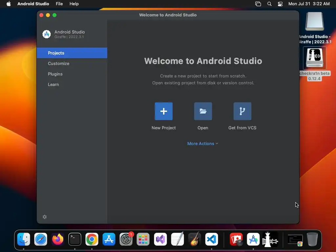Expand the More Actions dropdown
The height and width of the screenshot is (252, 336).
(203, 144)
